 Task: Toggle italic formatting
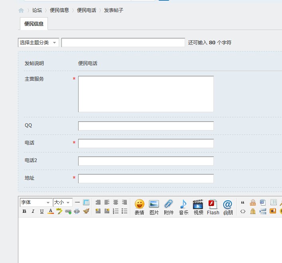pyautogui.click(x=33, y=211)
